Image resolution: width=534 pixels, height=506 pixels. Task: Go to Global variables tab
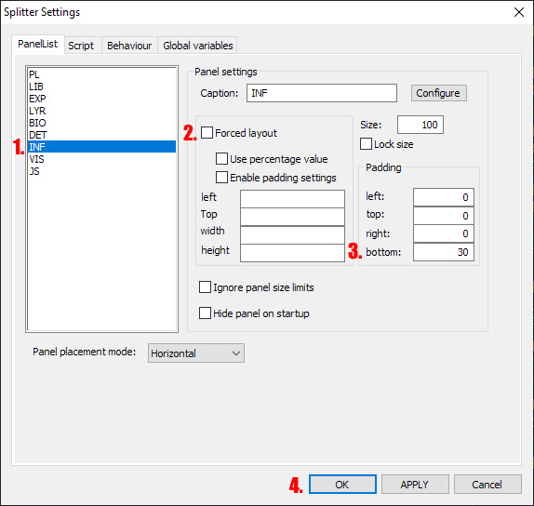(198, 46)
